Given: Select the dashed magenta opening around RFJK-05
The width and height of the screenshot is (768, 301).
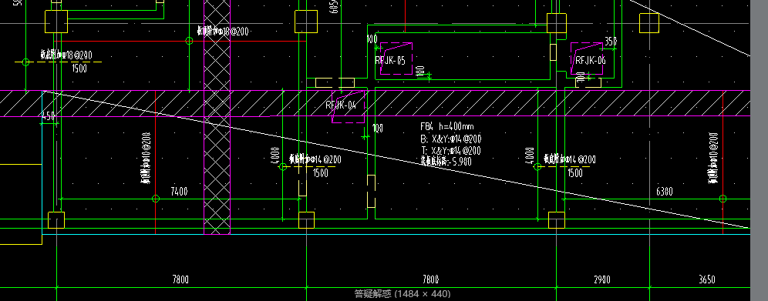Looking at the screenshot, I should pyautogui.click(x=396, y=59).
